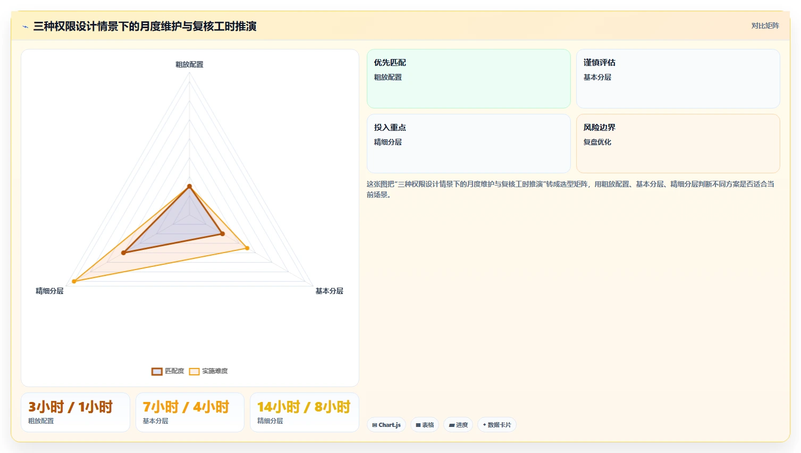The image size is (801, 453).
Task: Select the Chart.js chip
Action: [x=386, y=425]
